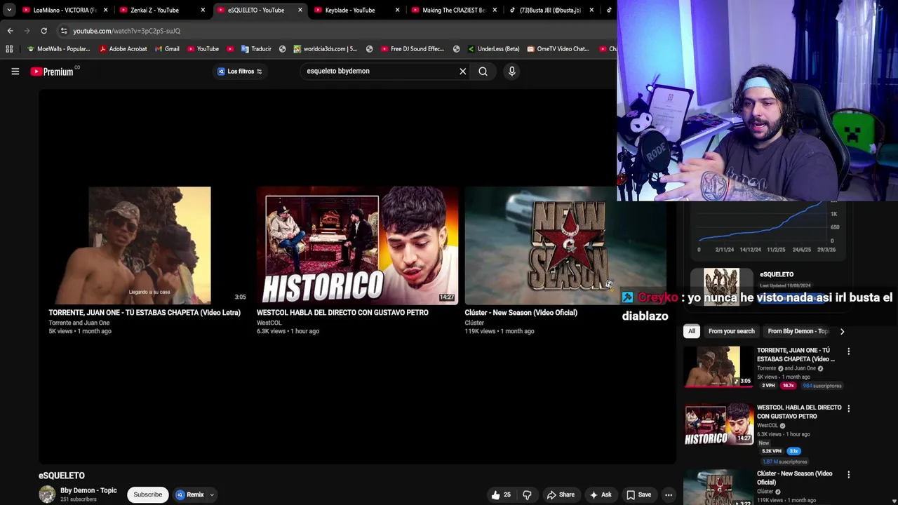The image size is (898, 505).
Task: Like the eSQUELETO video
Action: (501, 494)
